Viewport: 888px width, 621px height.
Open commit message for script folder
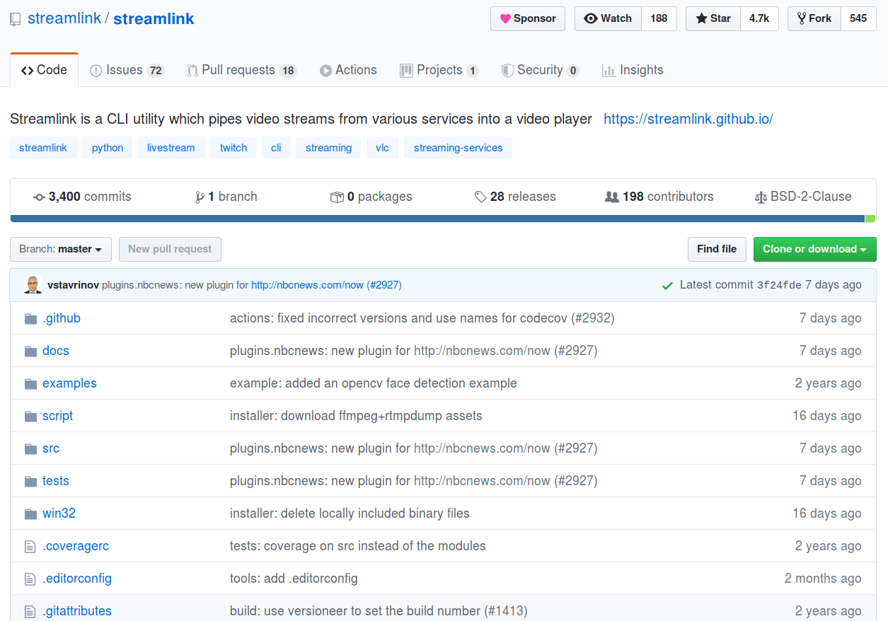pos(356,416)
